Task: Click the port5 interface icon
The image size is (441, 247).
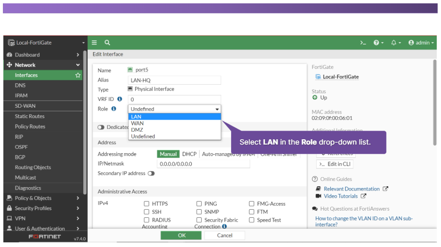Action: 130,69
